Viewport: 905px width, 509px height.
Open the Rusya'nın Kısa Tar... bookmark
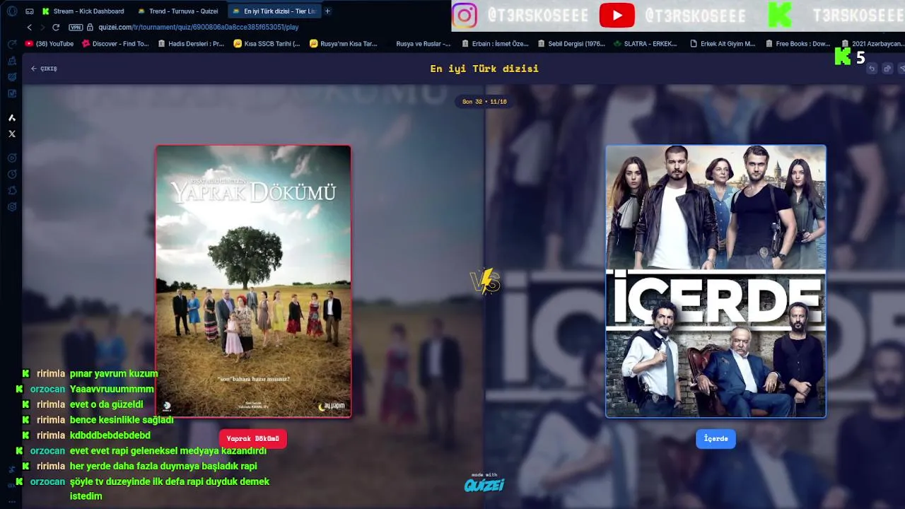coord(344,44)
